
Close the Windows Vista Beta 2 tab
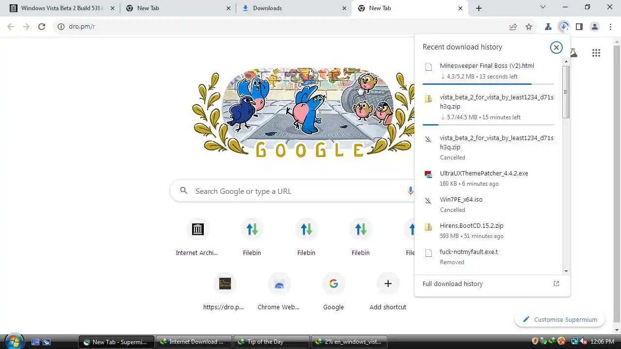click(113, 8)
